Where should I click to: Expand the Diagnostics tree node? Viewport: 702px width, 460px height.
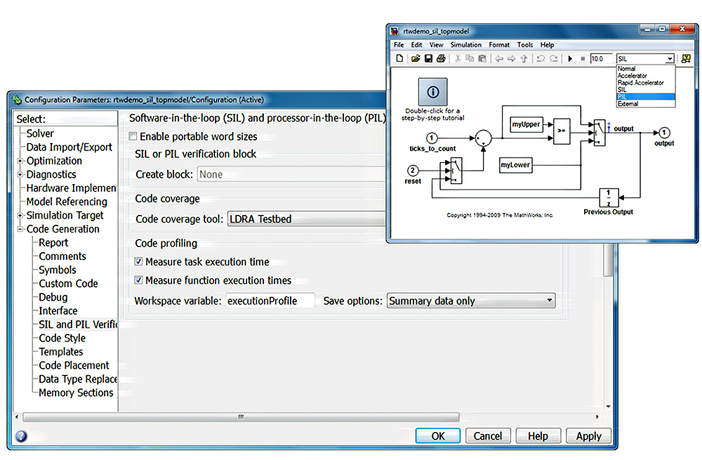[x=20, y=175]
